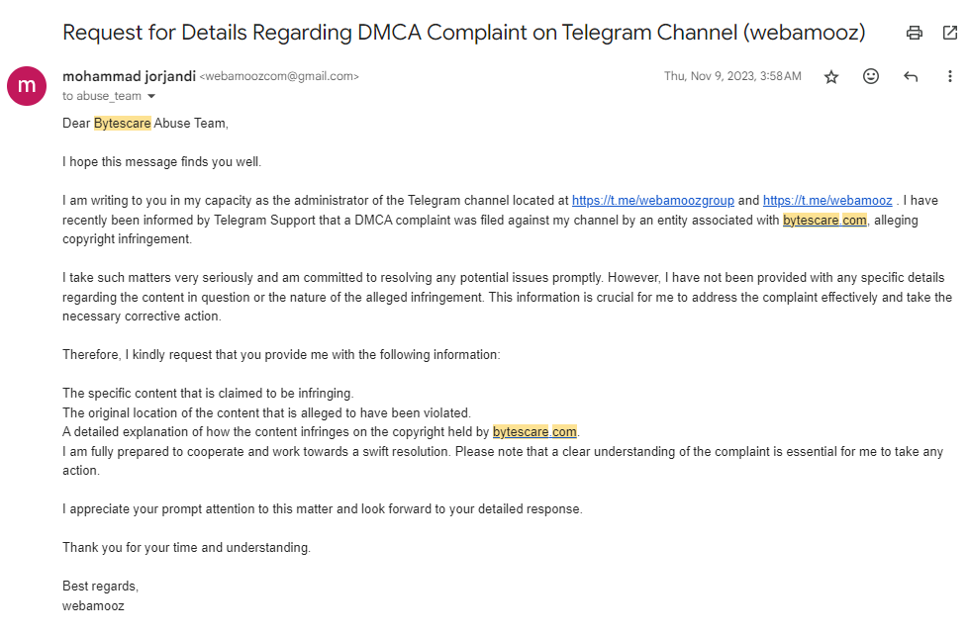This screenshot has width=968, height=634.
Task: Open the t.me/webamoozgroup link
Action: [x=653, y=201]
